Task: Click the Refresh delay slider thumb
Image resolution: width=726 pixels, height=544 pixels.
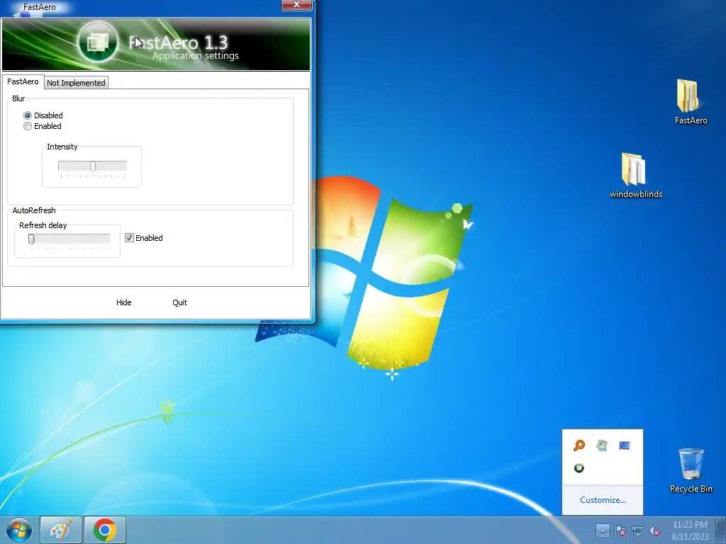Action: point(31,239)
